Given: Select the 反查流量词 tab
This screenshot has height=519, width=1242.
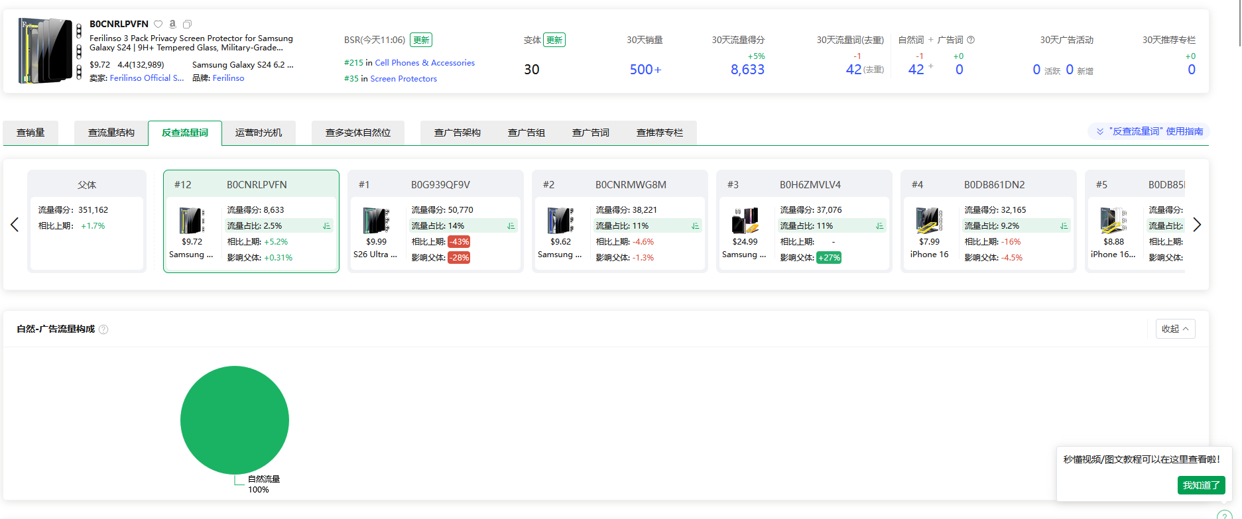Looking at the screenshot, I should click(185, 133).
